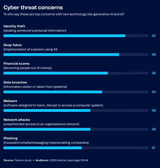This screenshot has height=168, width=160.
Task: Click the 'Malware' heading label
Action: (10, 101)
